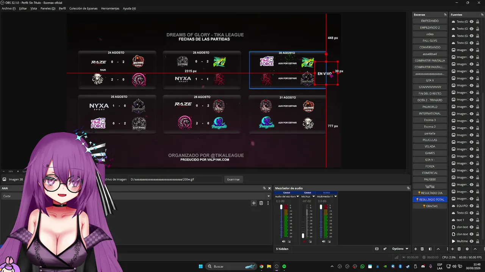
Task: Toggle lock on the first Imagen source
Action: click(477, 50)
